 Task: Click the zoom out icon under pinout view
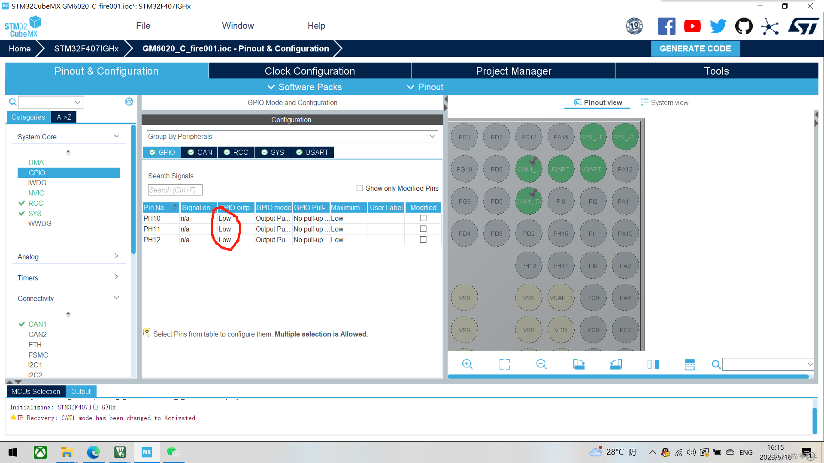point(542,364)
